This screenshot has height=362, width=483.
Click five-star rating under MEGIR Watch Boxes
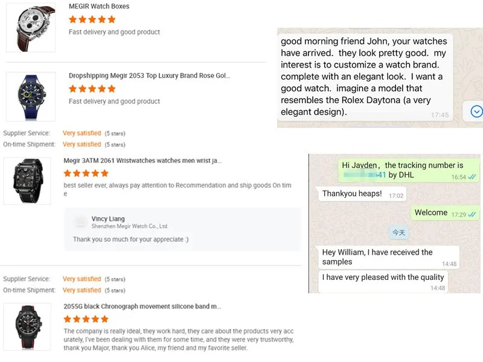92,20
